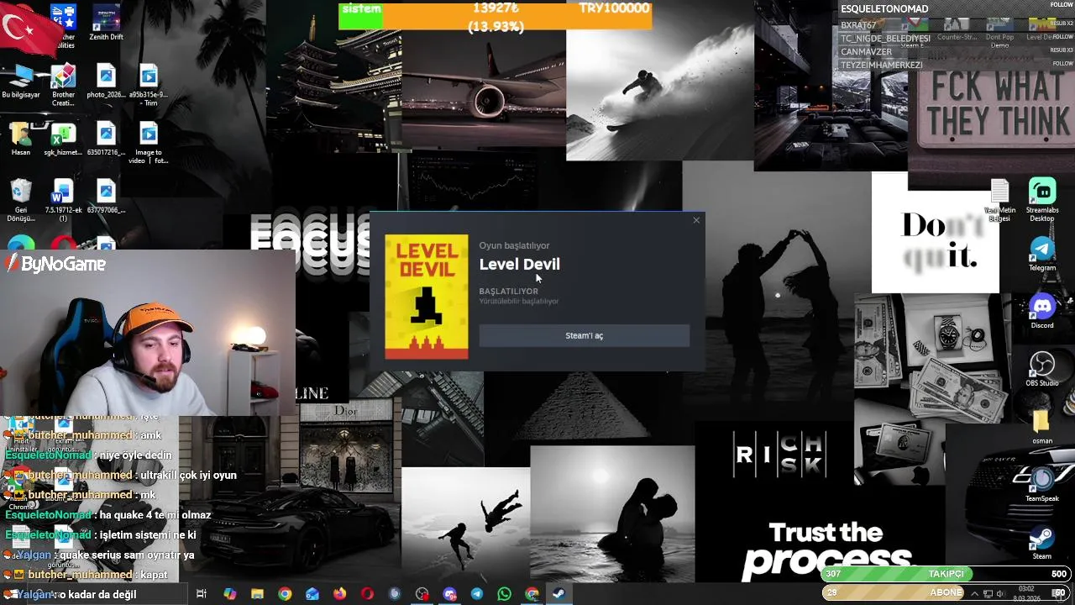Click the sistem donation goal bar
This screenshot has width=1075, height=605.
coord(496,17)
